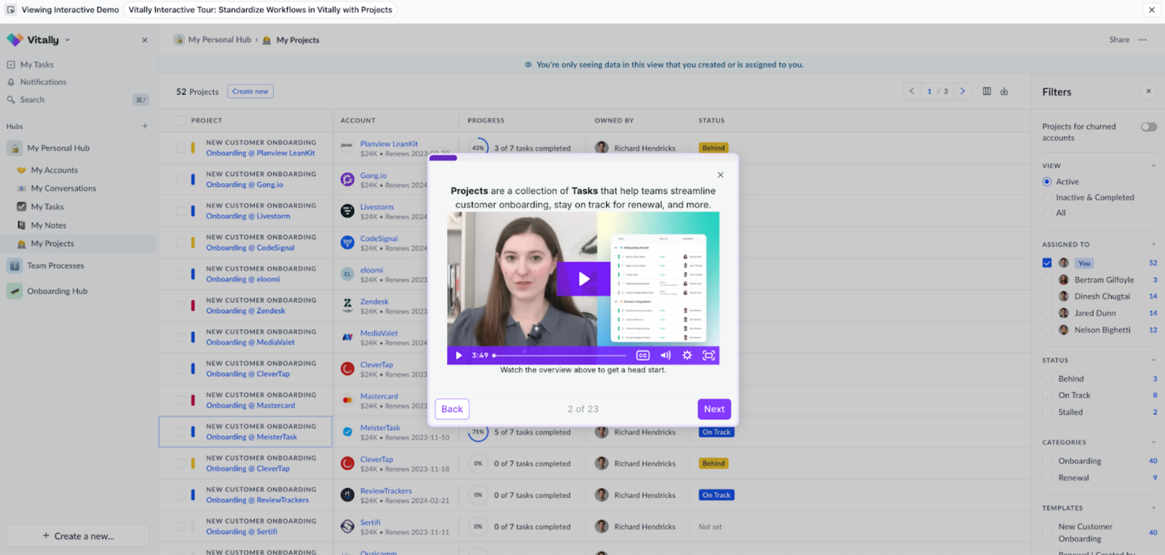Close the Projects tour popup
The width and height of the screenshot is (1165, 555).
pyautogui.click(x=721, y=175)
